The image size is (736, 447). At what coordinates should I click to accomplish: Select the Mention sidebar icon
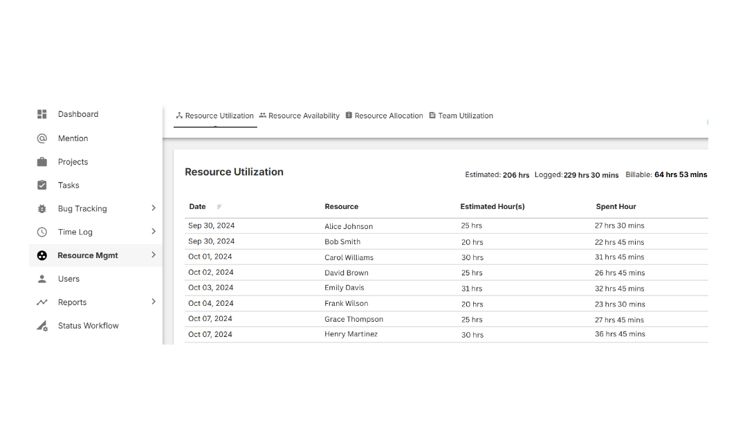[42, 138]
